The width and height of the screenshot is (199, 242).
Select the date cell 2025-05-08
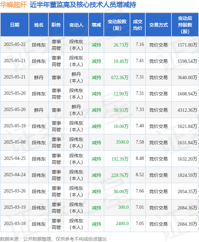click(15, 142)
